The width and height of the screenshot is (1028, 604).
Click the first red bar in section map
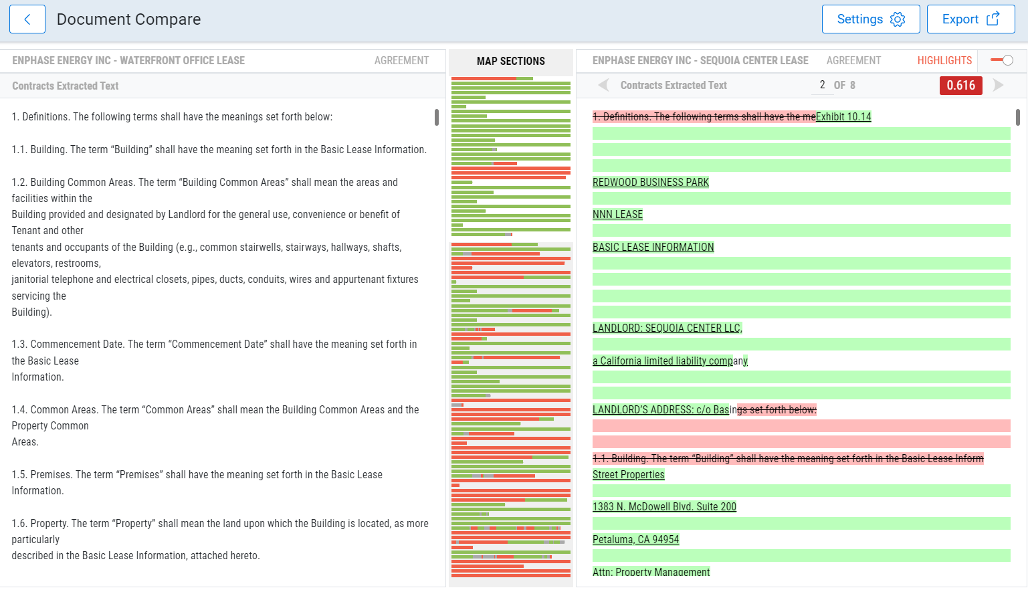tap(484, 79)
